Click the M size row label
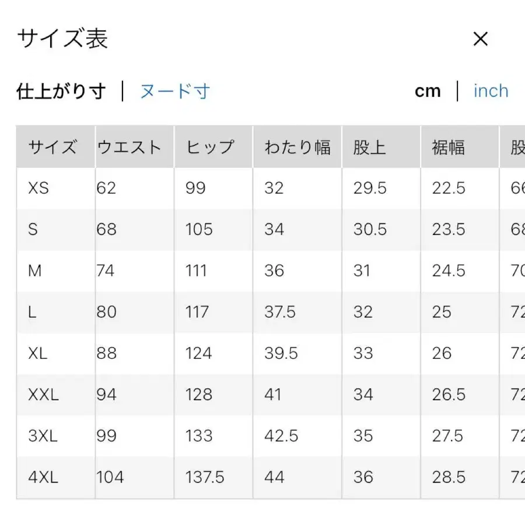525x525 pixels. pyautogui.click(x=34, y=271)
